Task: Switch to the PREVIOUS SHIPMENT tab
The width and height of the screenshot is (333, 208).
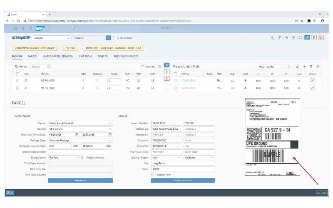Action: (126, 57)
